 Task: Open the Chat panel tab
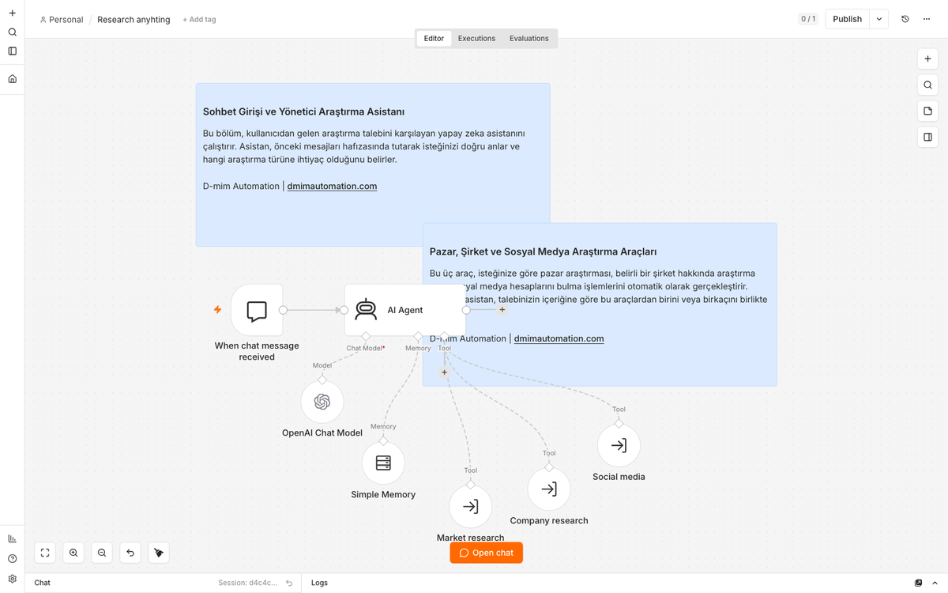point(42,583)
